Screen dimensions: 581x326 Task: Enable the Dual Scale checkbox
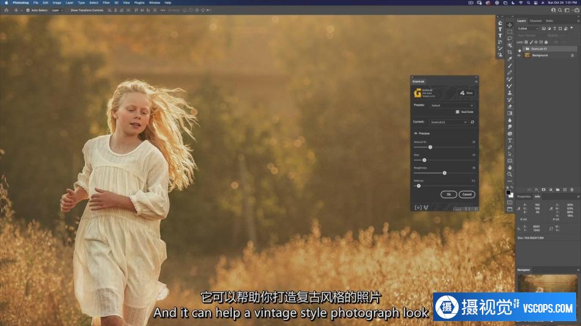tap(457, 112)
